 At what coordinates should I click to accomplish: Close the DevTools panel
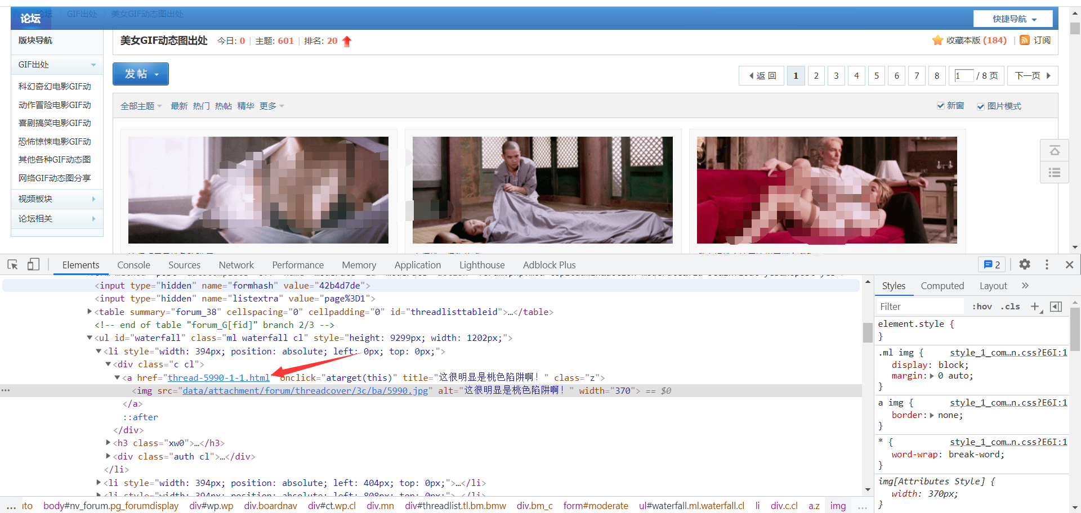coord(1069,264)
